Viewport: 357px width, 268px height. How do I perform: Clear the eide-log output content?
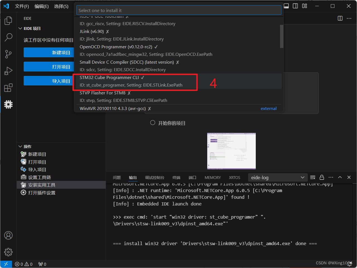pyautogui.click(x=313, y=177)
